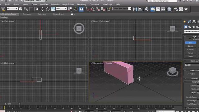Select the Bind to Space Warp tool
The image size is (199, 112).
[x=3, y=9]
